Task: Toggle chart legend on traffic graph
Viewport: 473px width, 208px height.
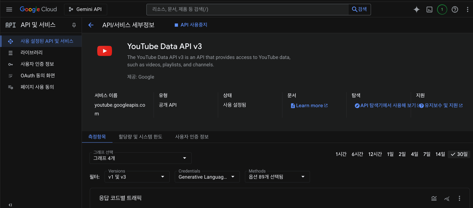Action: click(434, 198)
